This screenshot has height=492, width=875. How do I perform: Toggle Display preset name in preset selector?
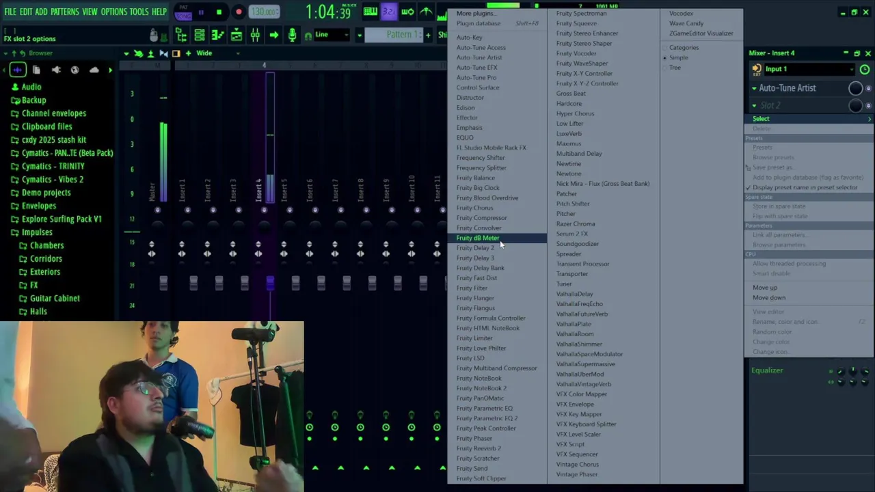(804, 187)
